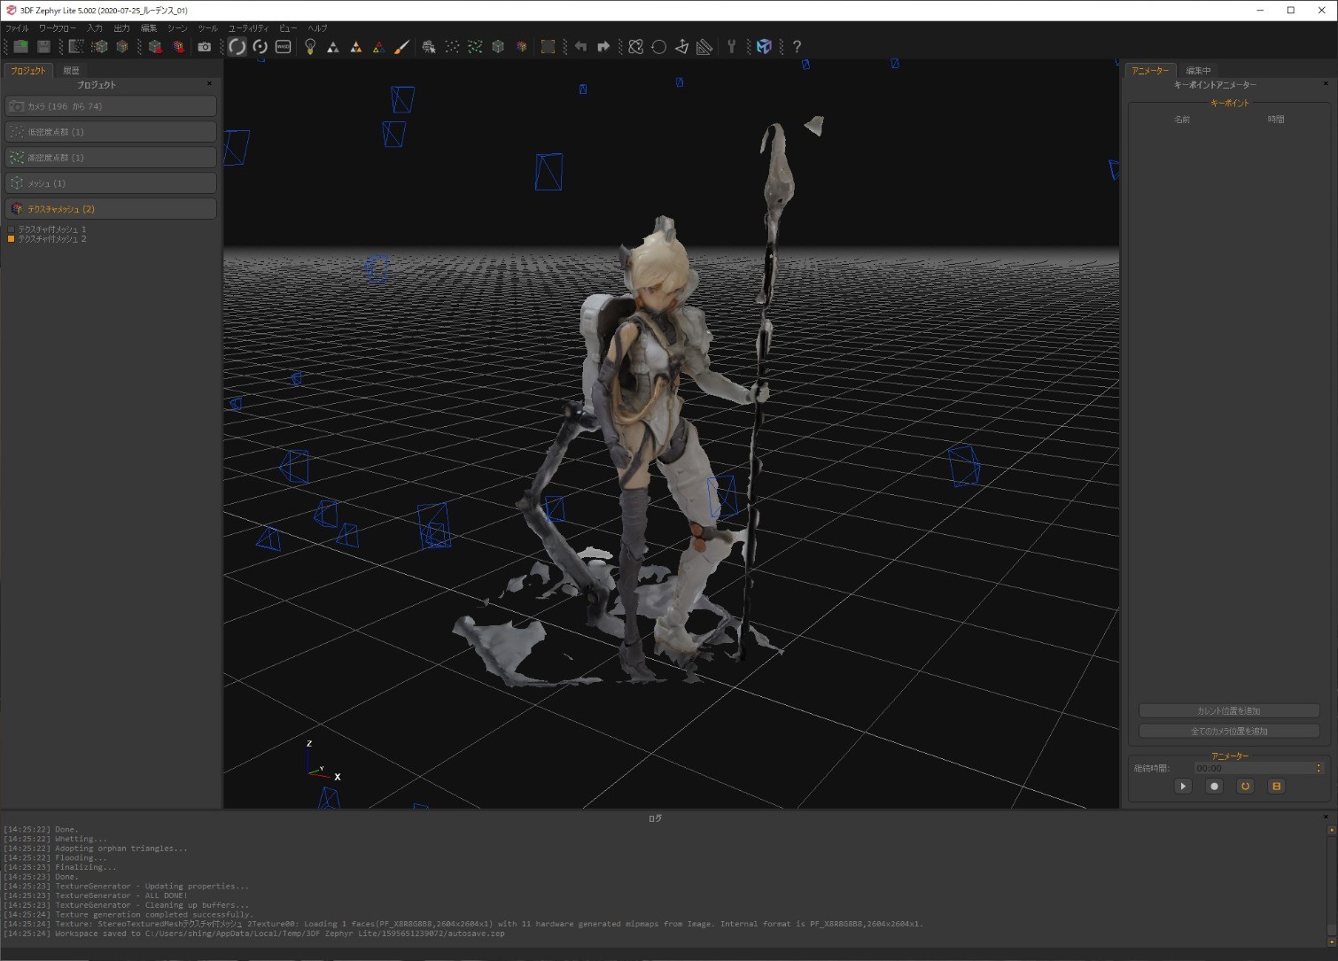
Task: Switch to the 履歴 tab
Action: pyautogui.click(x=71, y=70)
